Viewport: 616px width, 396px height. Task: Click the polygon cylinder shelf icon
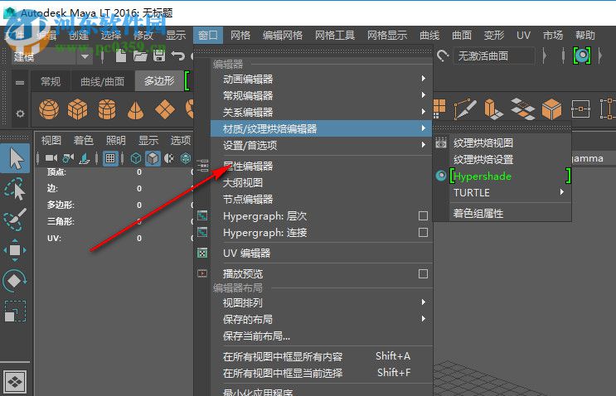pos(107,109)
